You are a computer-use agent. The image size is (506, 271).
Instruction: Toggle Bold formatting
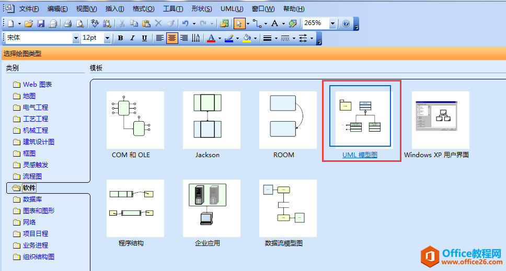tap(120, 38)
